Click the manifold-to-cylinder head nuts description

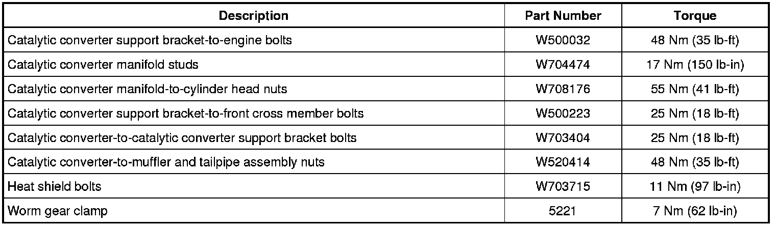(x=148, y=89)
